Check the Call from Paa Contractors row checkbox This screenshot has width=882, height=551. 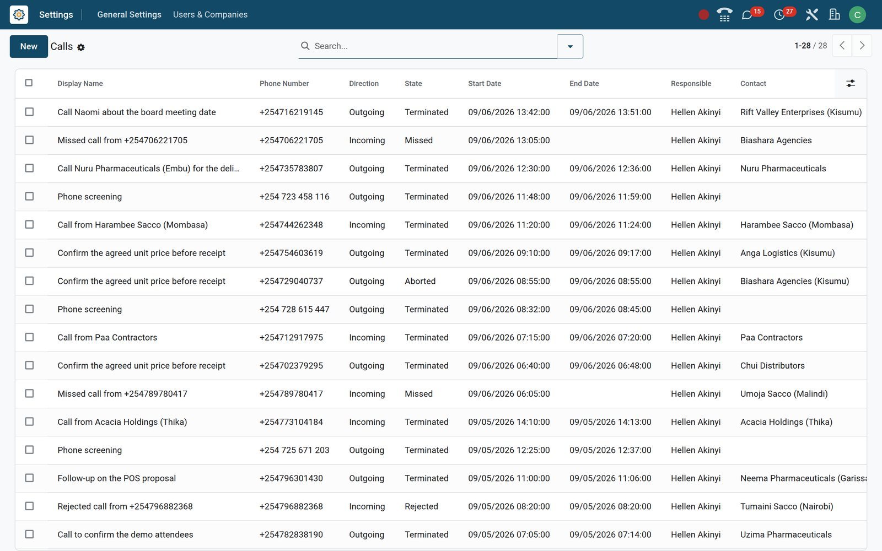pos(29,337)
